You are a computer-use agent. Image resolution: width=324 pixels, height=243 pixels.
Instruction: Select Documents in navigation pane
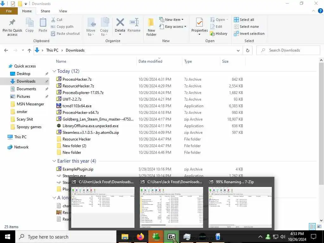26,89
